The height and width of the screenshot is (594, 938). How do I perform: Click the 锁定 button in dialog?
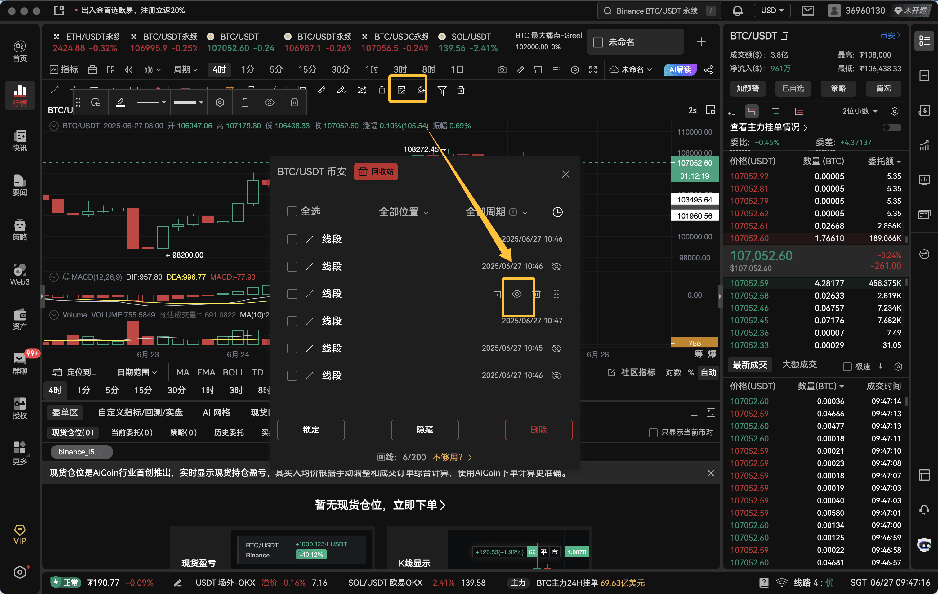311,430
